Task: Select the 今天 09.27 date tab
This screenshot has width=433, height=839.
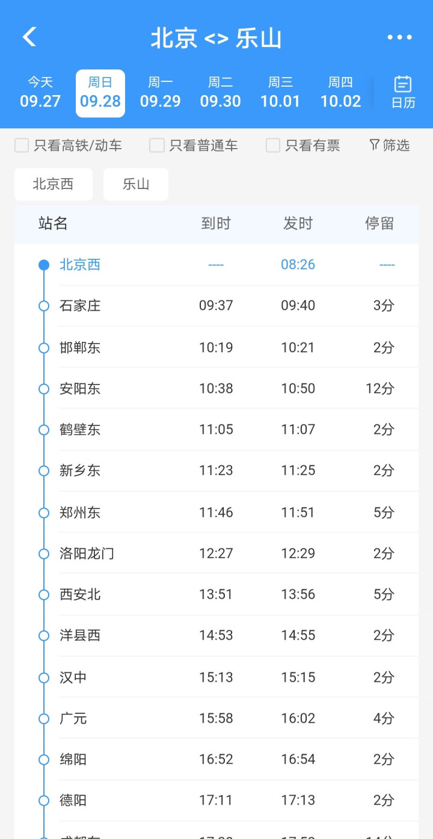Action: (40, 92)
